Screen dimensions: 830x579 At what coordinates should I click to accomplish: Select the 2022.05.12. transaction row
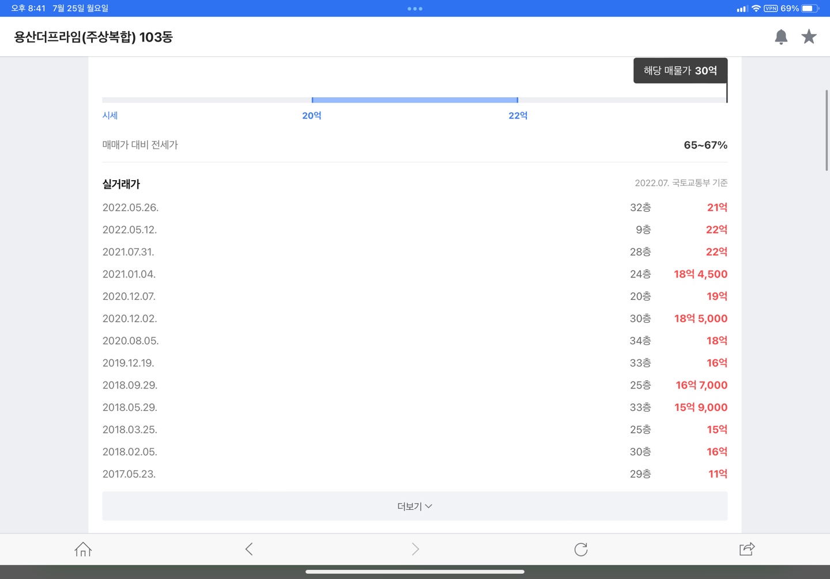415,230
